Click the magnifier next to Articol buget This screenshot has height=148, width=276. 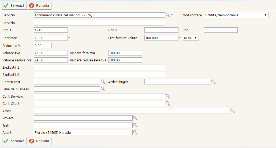[213, 82]
